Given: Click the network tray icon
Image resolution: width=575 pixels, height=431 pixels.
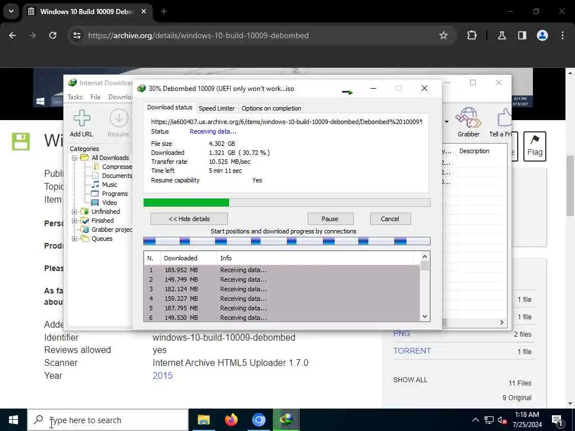Looking at the screenshot, I should (489, 420).
